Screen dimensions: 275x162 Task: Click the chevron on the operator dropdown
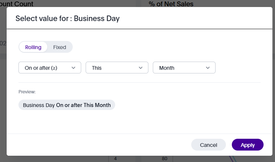click(x=73, y=68)
